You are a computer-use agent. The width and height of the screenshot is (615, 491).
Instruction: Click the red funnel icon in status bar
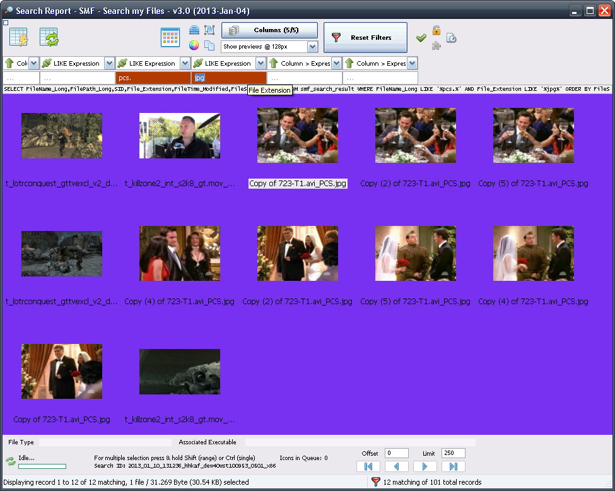coord(375,482)
